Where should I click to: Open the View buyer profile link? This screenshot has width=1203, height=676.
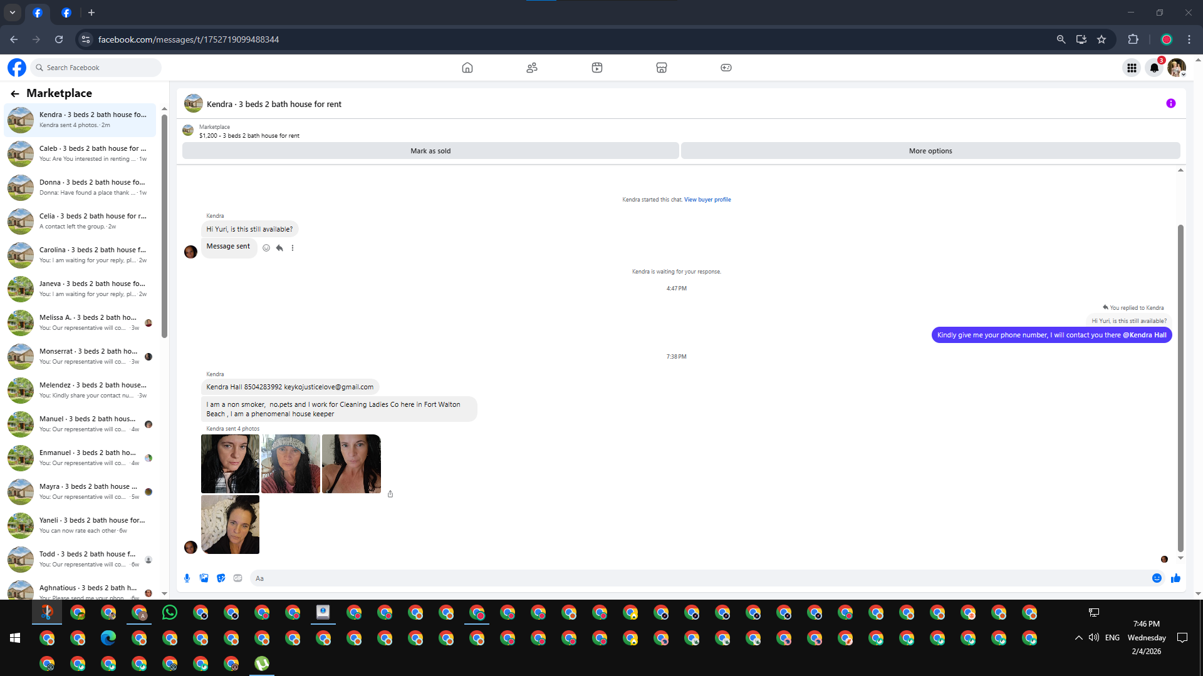point(707,200)
